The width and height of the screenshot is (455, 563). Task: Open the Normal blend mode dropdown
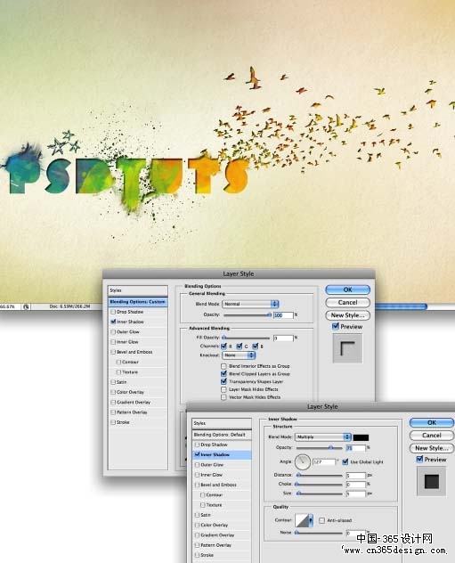coord(250,304)
